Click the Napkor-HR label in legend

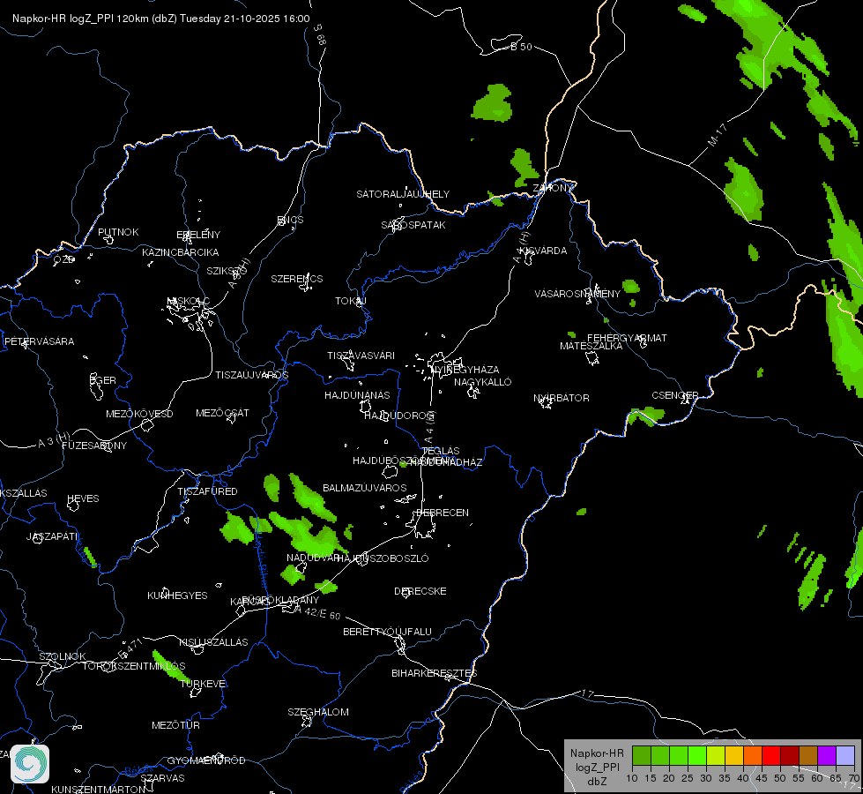pos(597,753)
